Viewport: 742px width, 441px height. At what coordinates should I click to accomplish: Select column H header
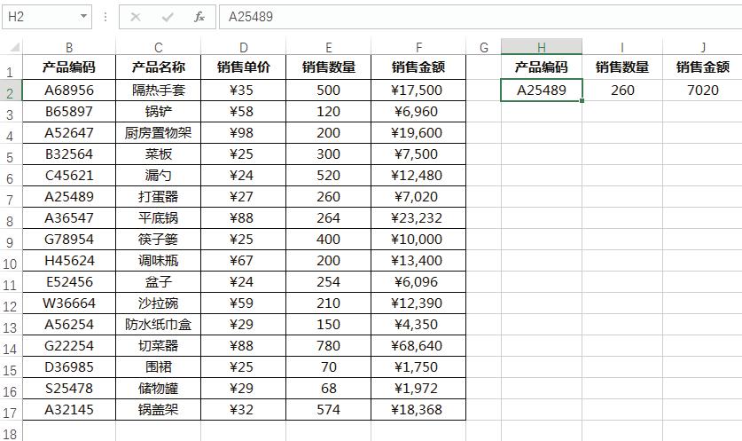click(542, 47)
